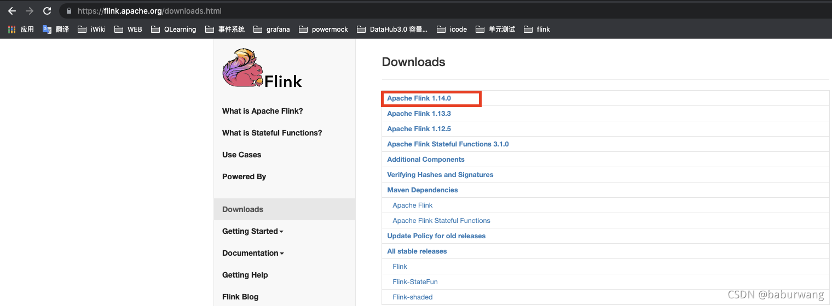Click the Flink-shaded sub-link
The height and width of the screenshot is (306, 832).
[413, 297]
